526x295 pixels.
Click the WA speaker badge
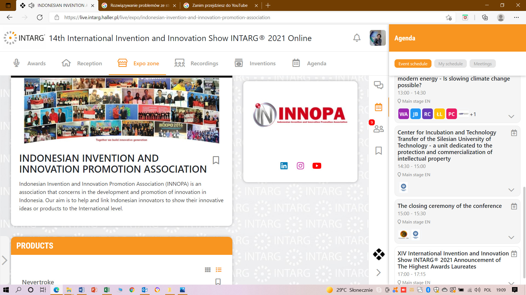(403, 114)
